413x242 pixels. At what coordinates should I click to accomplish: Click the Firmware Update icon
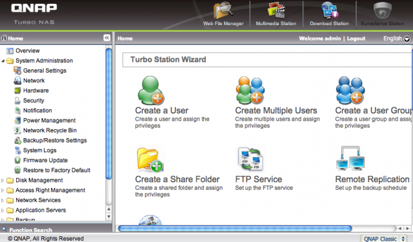17,160
